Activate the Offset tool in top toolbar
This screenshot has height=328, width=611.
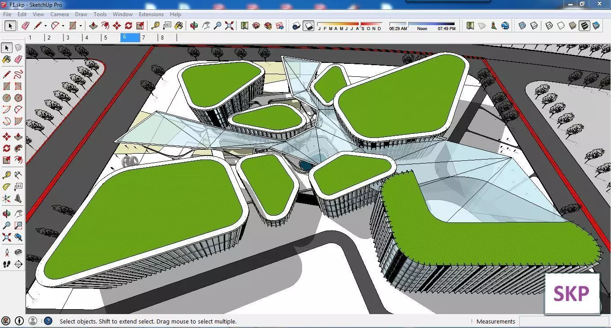[105, 26]
